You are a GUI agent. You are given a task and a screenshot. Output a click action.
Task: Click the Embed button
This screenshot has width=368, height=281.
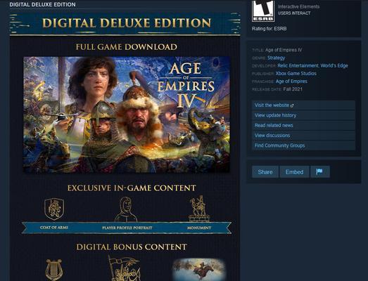(294, 172)
